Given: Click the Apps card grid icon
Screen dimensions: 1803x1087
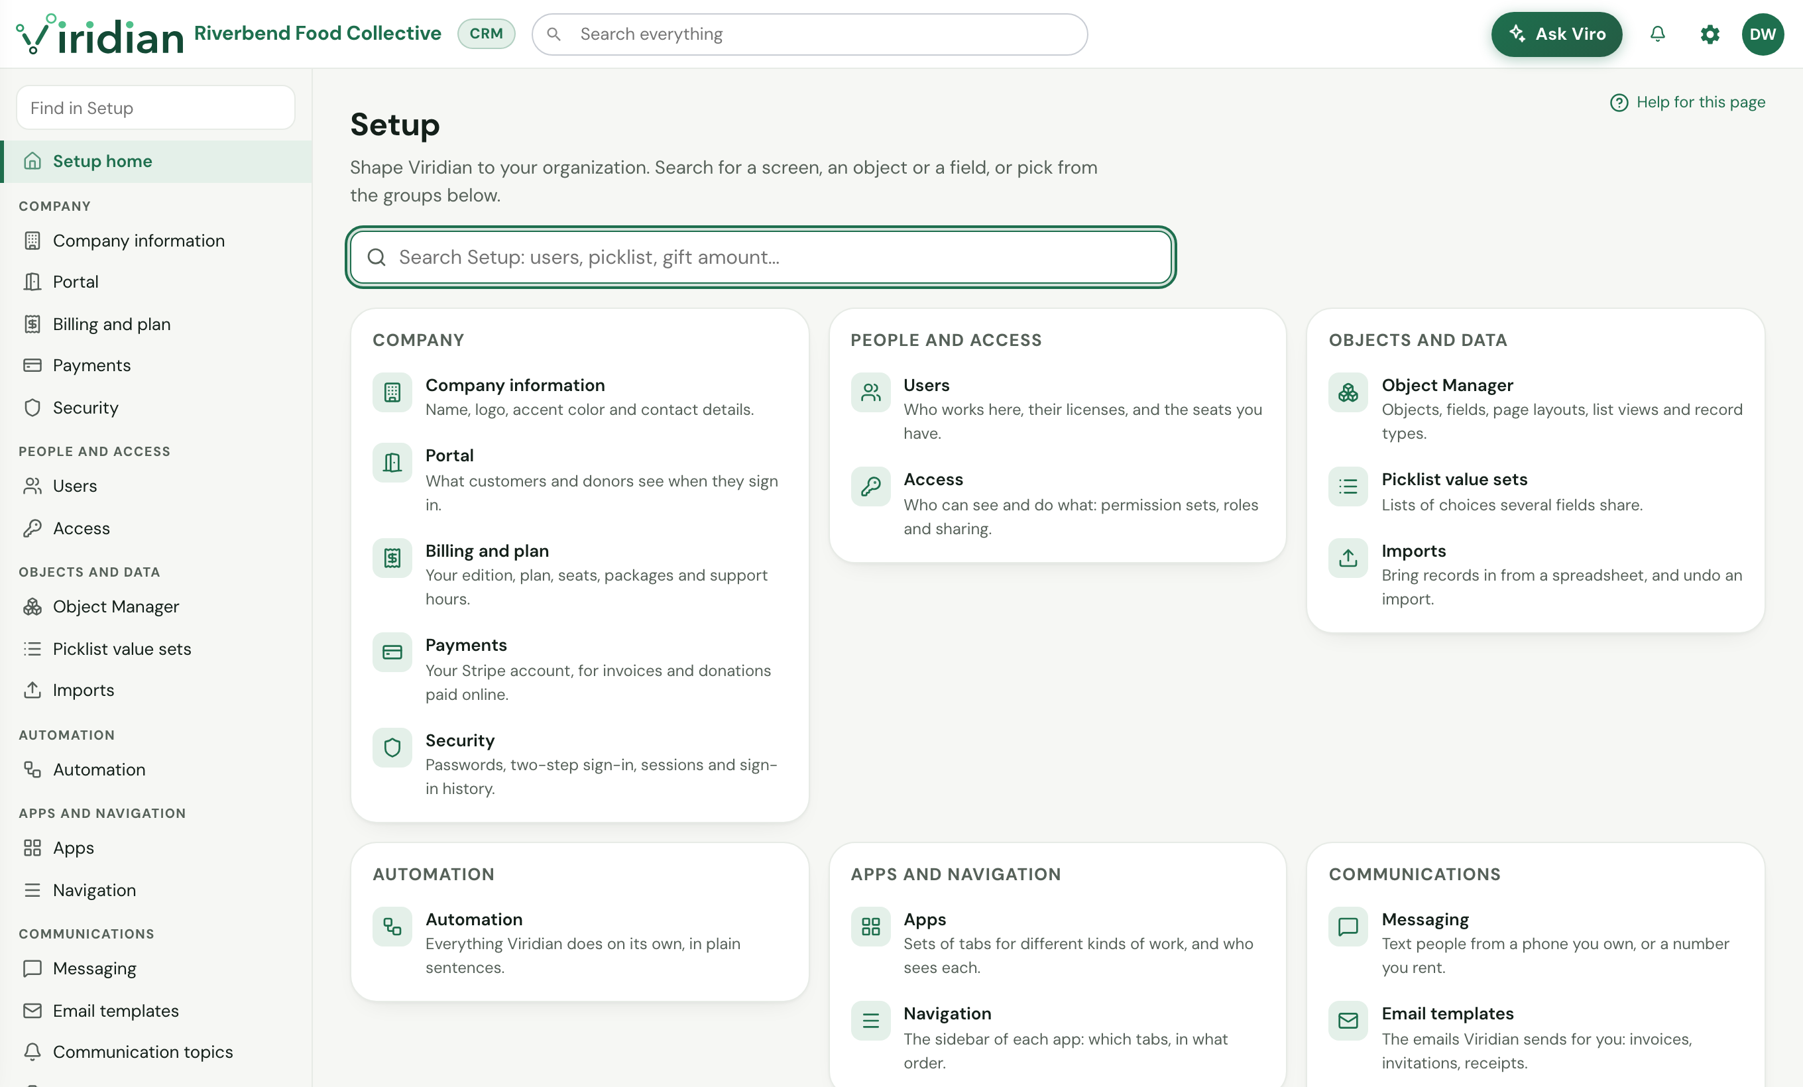Looking at the screenshot, I should 870,927.
